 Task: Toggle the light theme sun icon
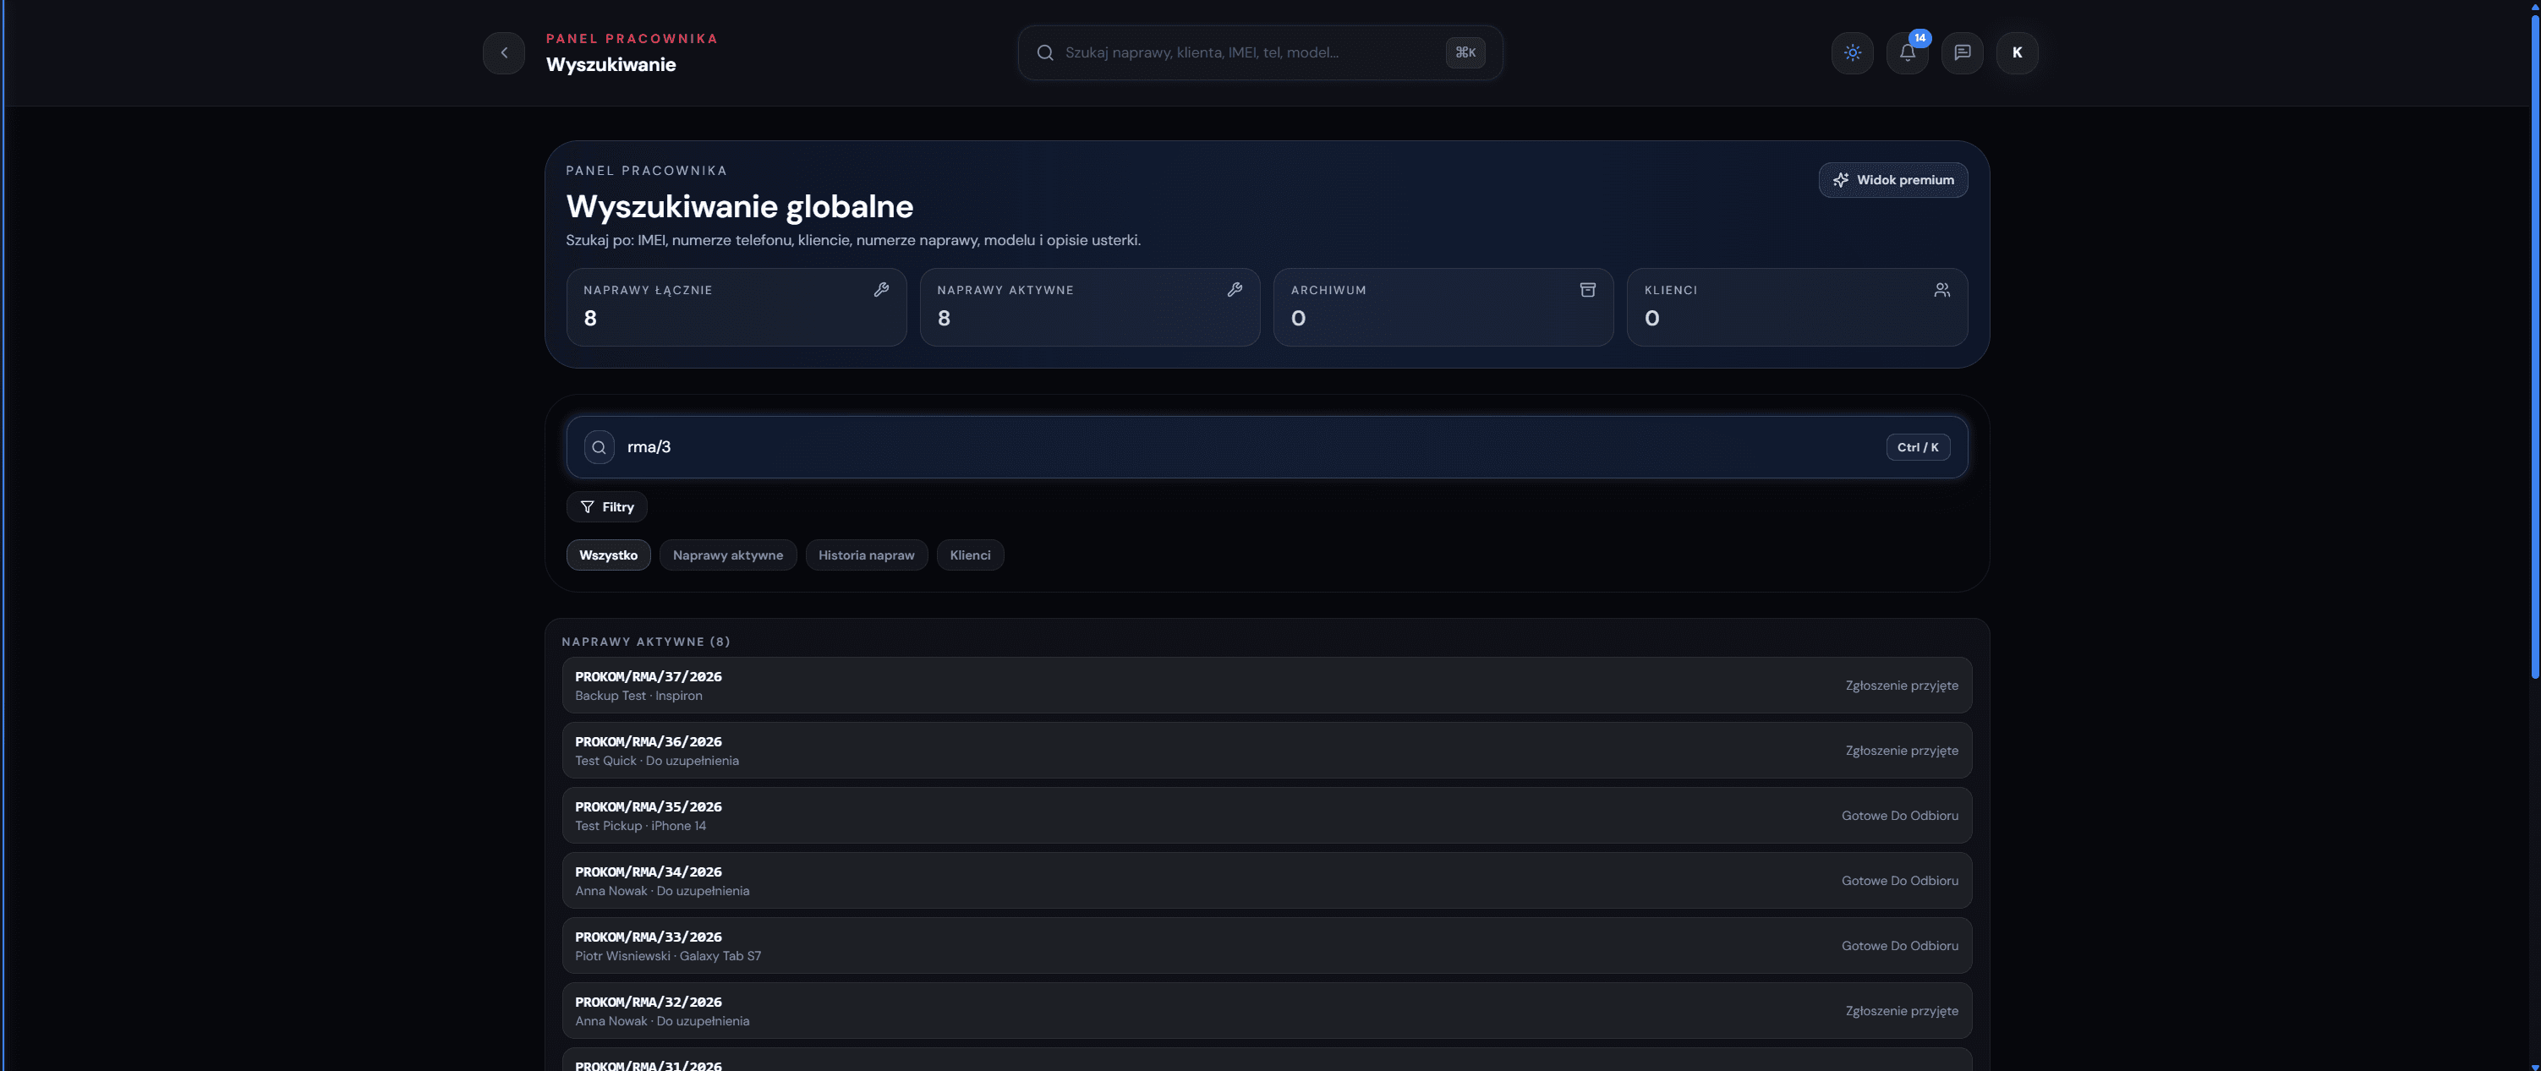pyautogui.click(x=1853, y=52)
